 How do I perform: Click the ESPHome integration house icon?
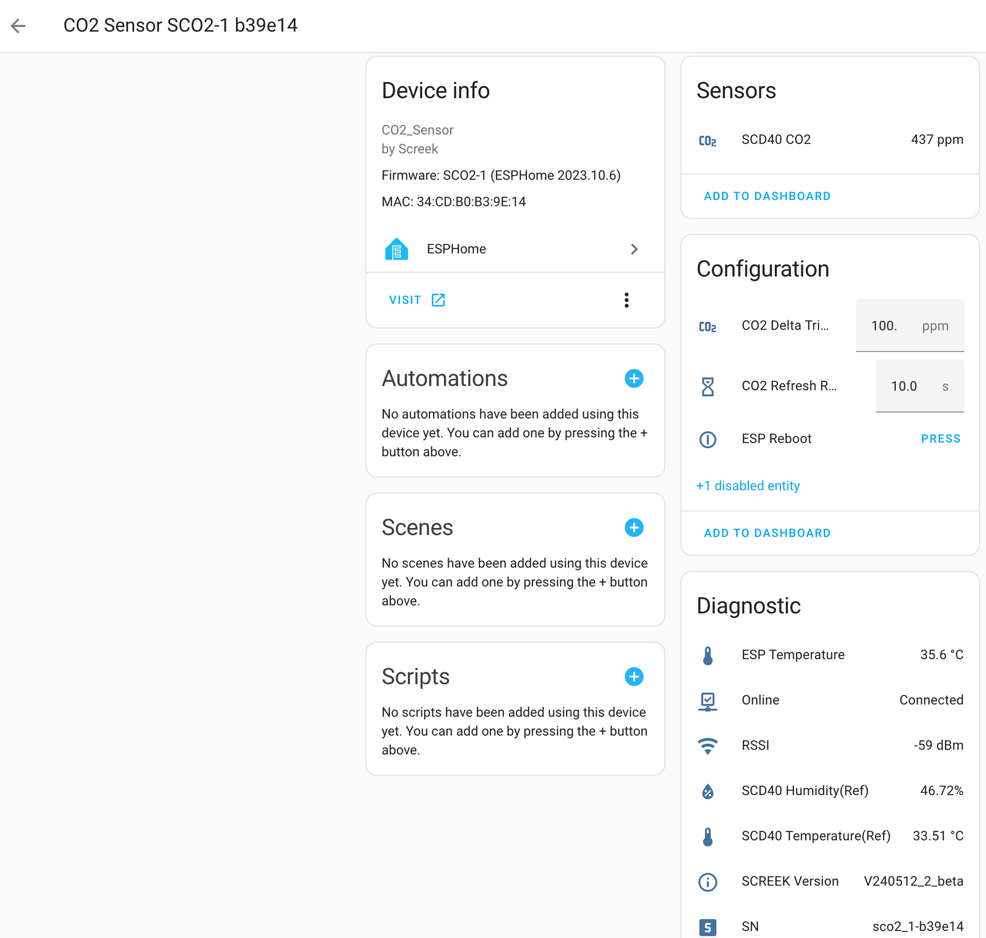point(396,249)
